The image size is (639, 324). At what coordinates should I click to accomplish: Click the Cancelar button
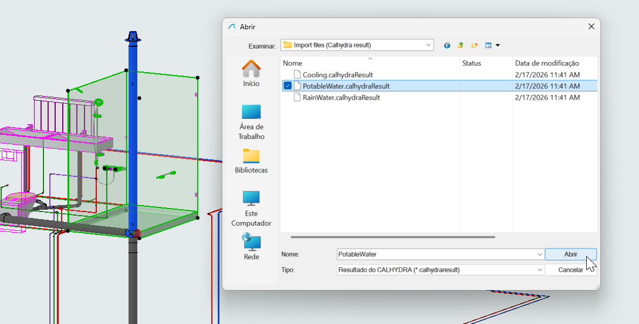coord(570,270)
